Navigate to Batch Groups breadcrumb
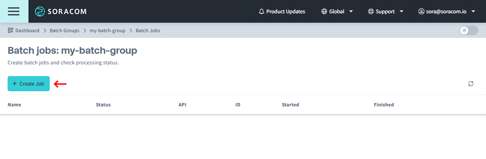Image resolution: width=486 pixels, height=159 pixels. click(65, 30)
